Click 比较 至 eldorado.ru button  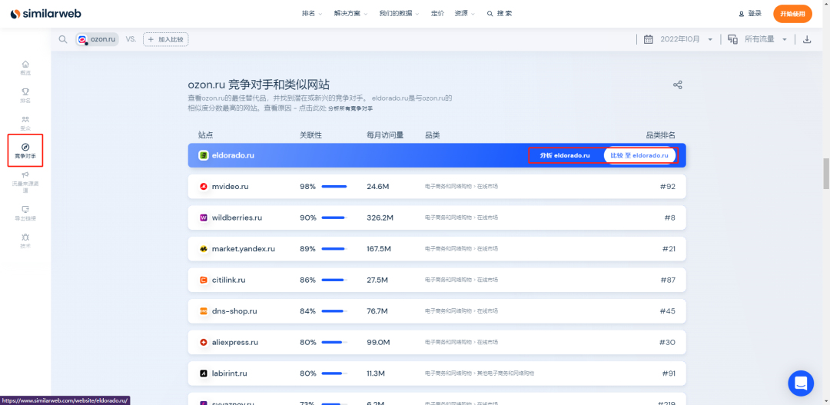coord(640,156)
